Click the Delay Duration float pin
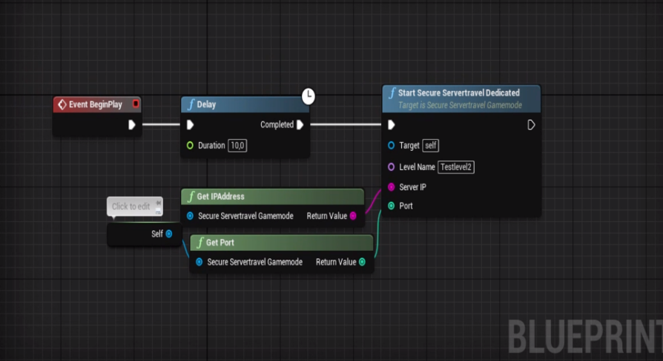The width and height of the screenshot is (663, 361). pos(190,146)
